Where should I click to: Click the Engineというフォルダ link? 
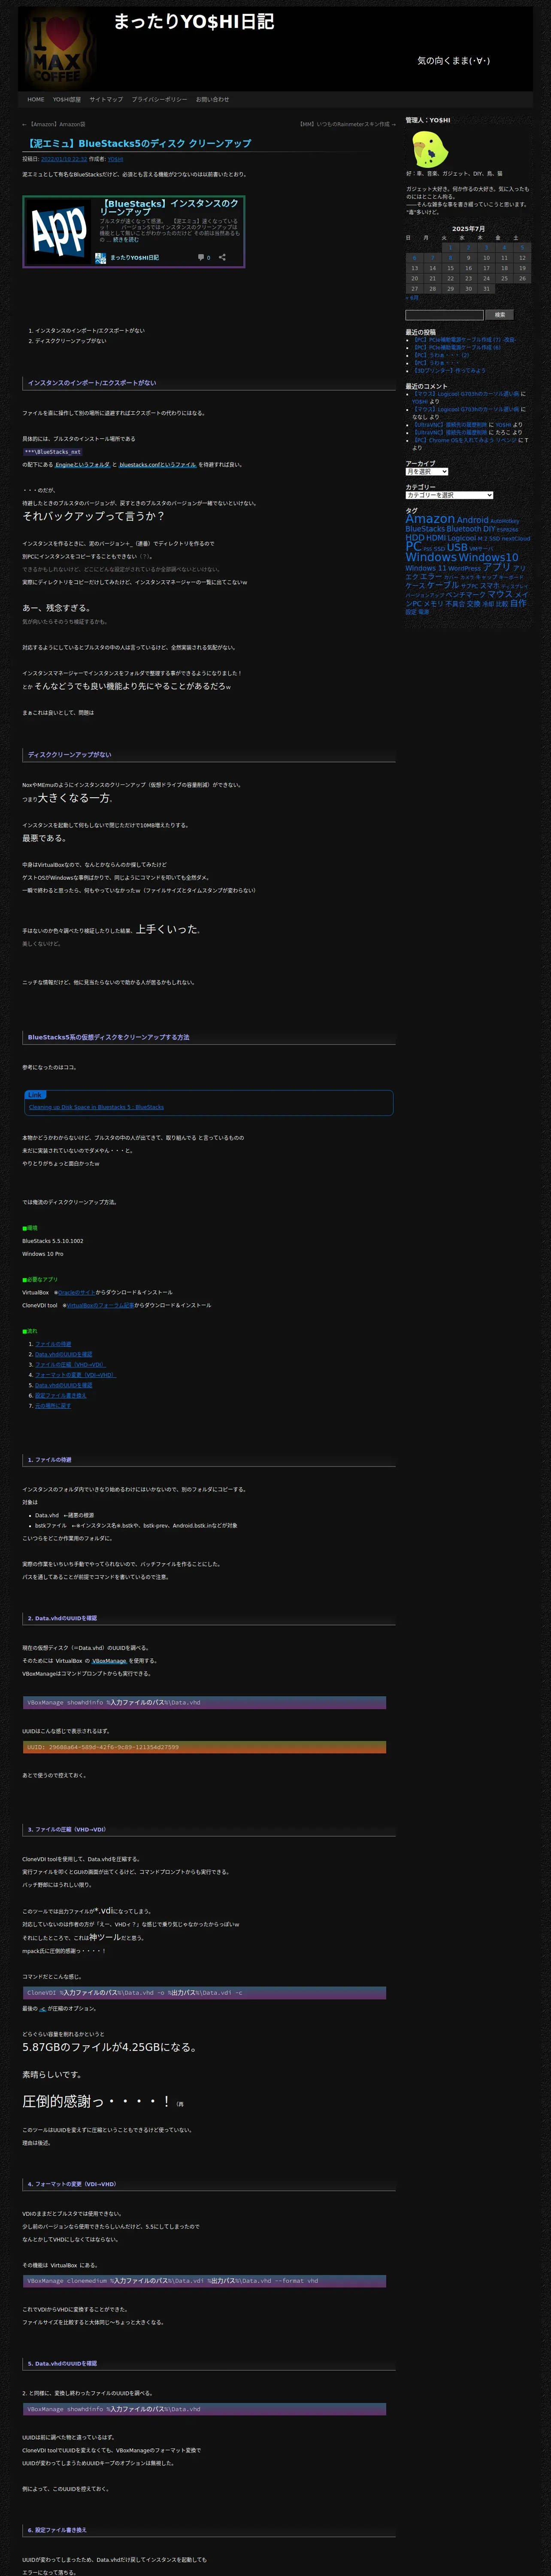coord(82,465)
